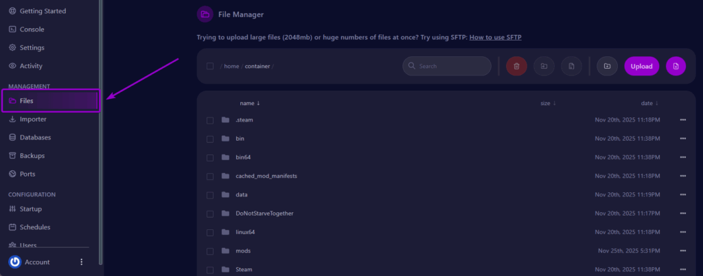
Task: Click the folder icon beside cached_mod_manifests
Action: click(x=225, y=176)
